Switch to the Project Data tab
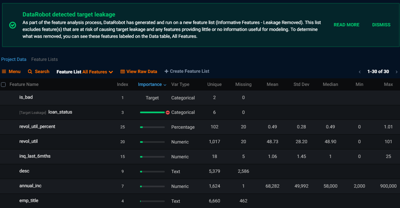 point(14,60)
